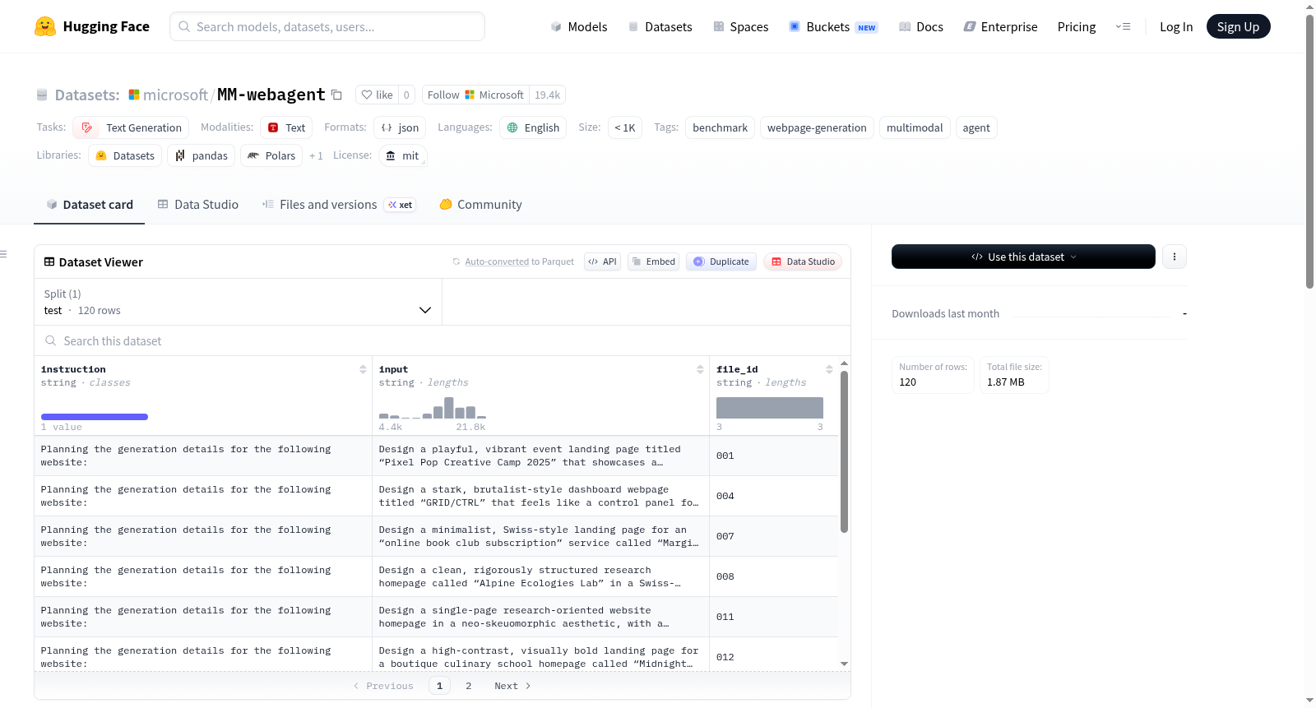Screen dimensions: 1316x708
Task: Click the Duplicate button
Action: (721, 261)
